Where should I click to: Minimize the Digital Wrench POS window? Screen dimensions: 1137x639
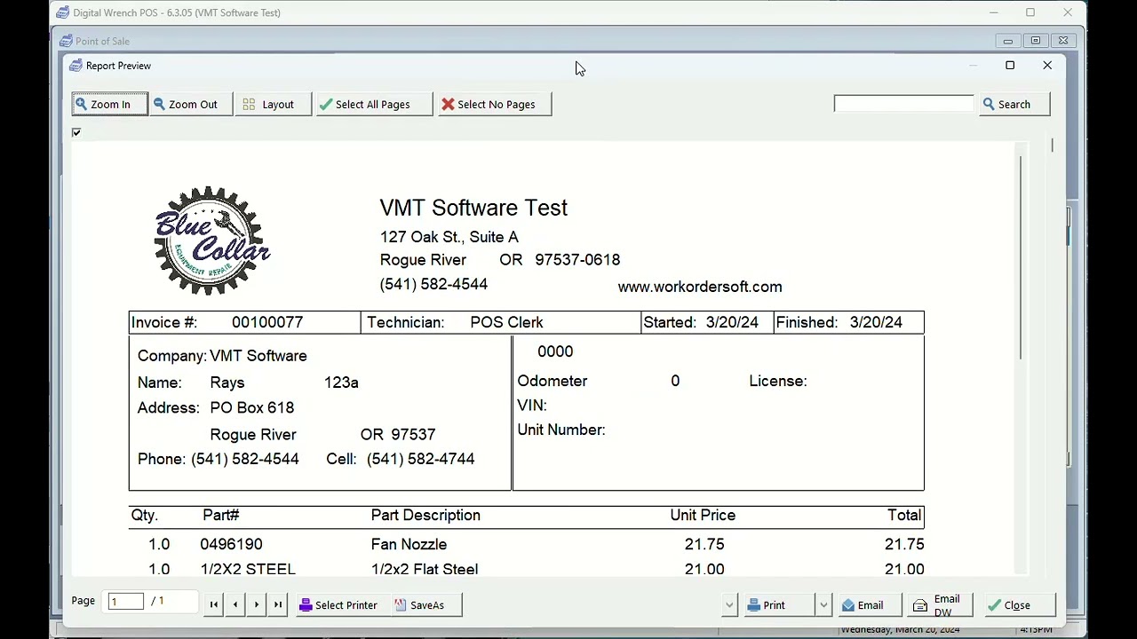pyautogui.click(x=994, y=12)
